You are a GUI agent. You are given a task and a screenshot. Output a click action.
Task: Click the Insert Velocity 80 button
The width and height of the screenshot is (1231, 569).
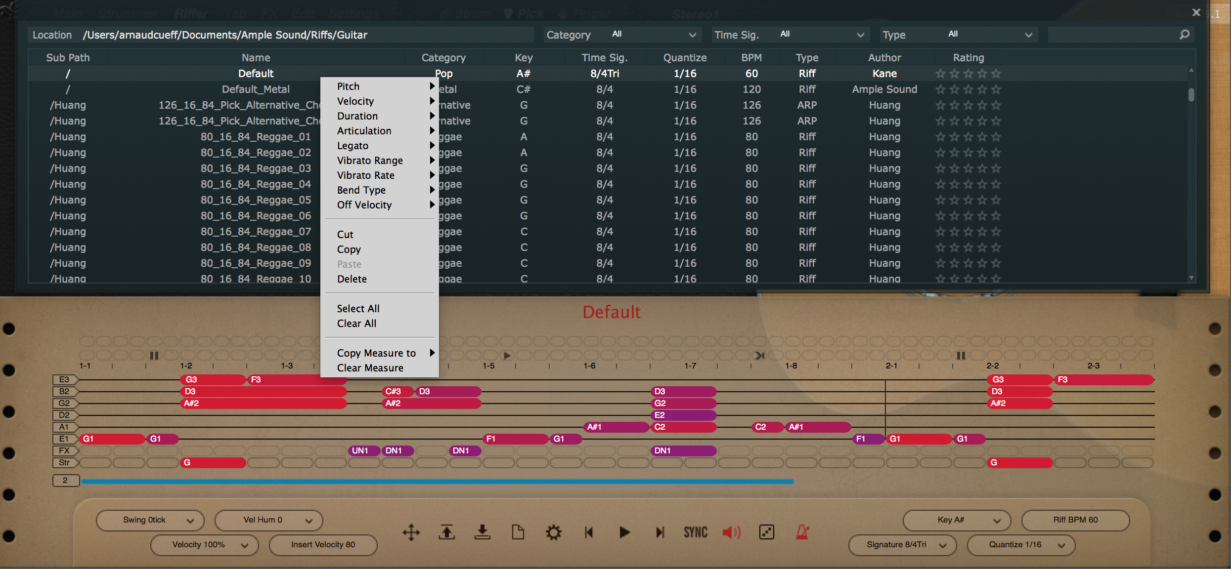coord(322,545)
